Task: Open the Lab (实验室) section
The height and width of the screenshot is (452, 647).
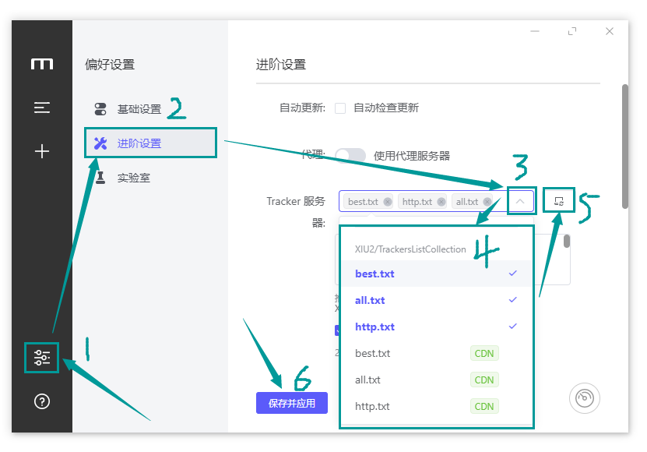Action: tap(150, 178)
